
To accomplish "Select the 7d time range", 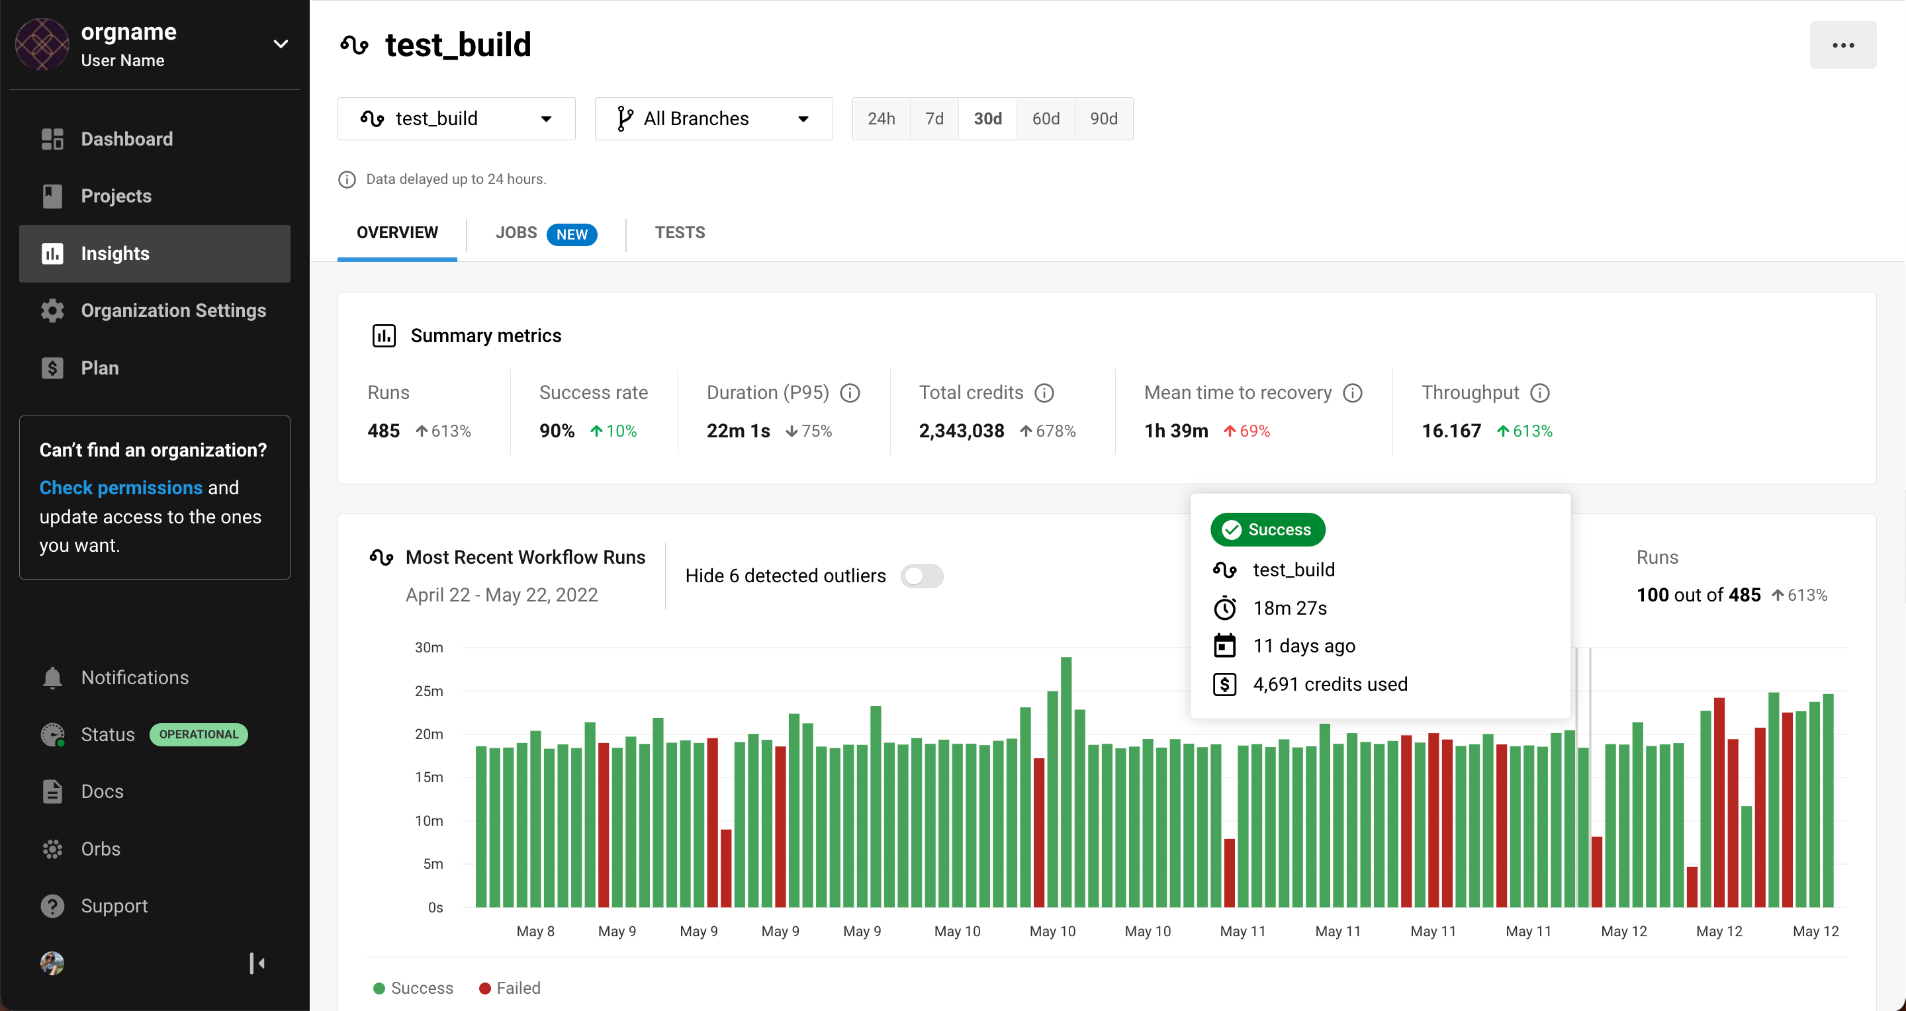I will point(934,118).
